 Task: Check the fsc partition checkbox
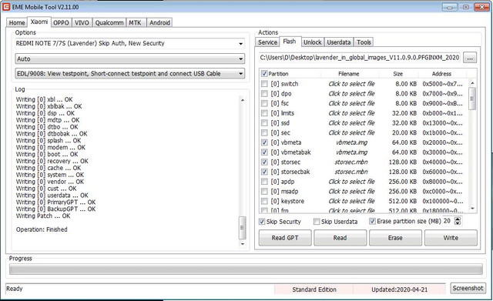point(264,103)
